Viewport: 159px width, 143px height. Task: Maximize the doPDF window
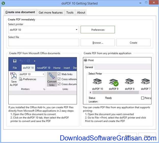point(146,3)
